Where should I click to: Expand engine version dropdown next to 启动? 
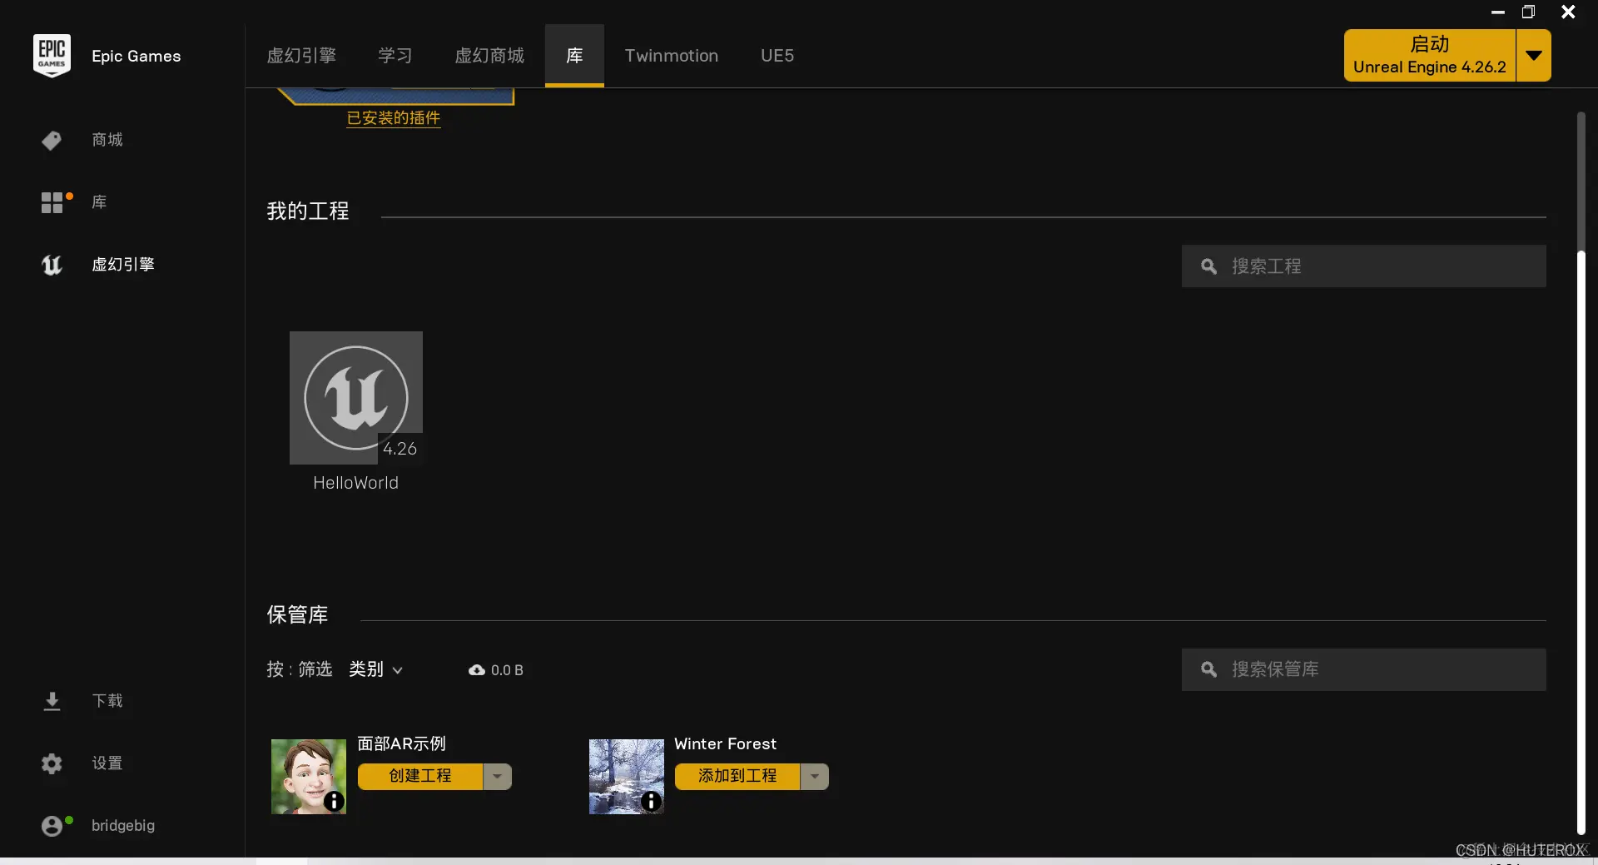pos(1534,56)
